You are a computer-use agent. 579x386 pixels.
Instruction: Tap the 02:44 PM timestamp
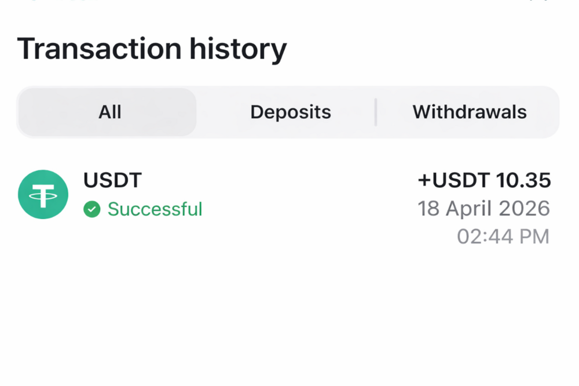(x=503, y=236)
